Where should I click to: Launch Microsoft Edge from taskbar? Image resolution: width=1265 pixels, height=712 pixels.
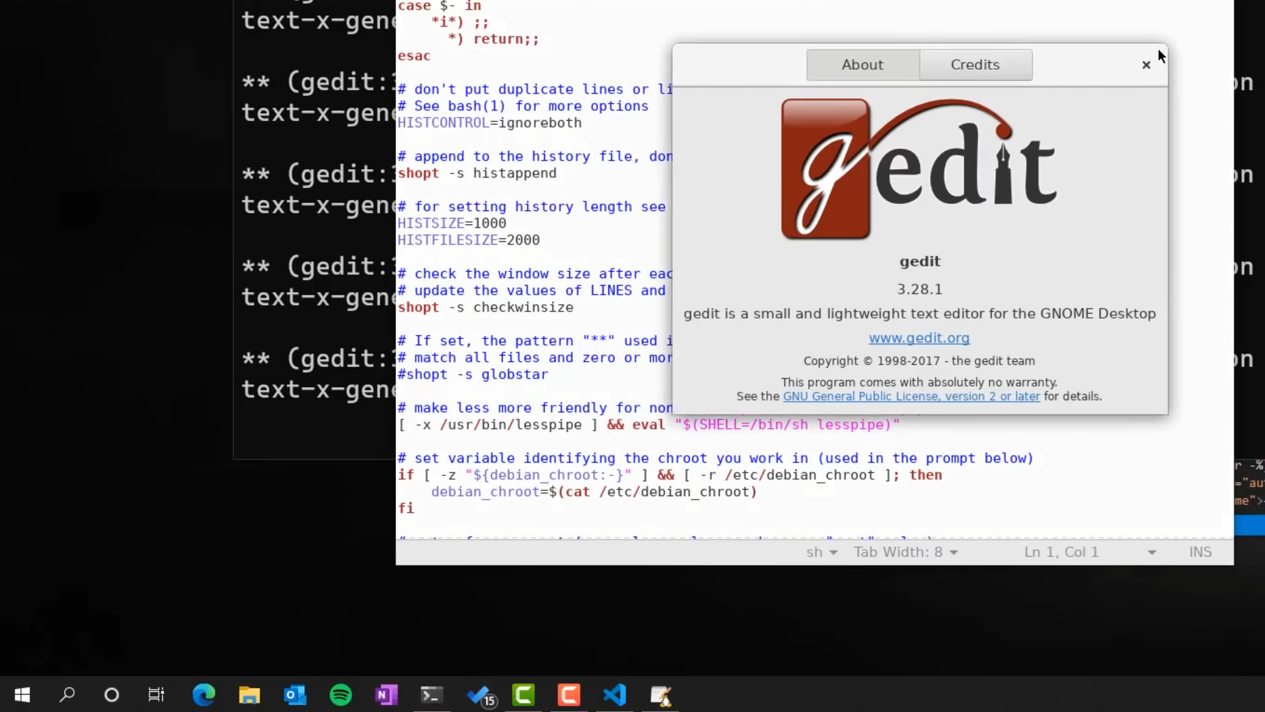(204, 695)
